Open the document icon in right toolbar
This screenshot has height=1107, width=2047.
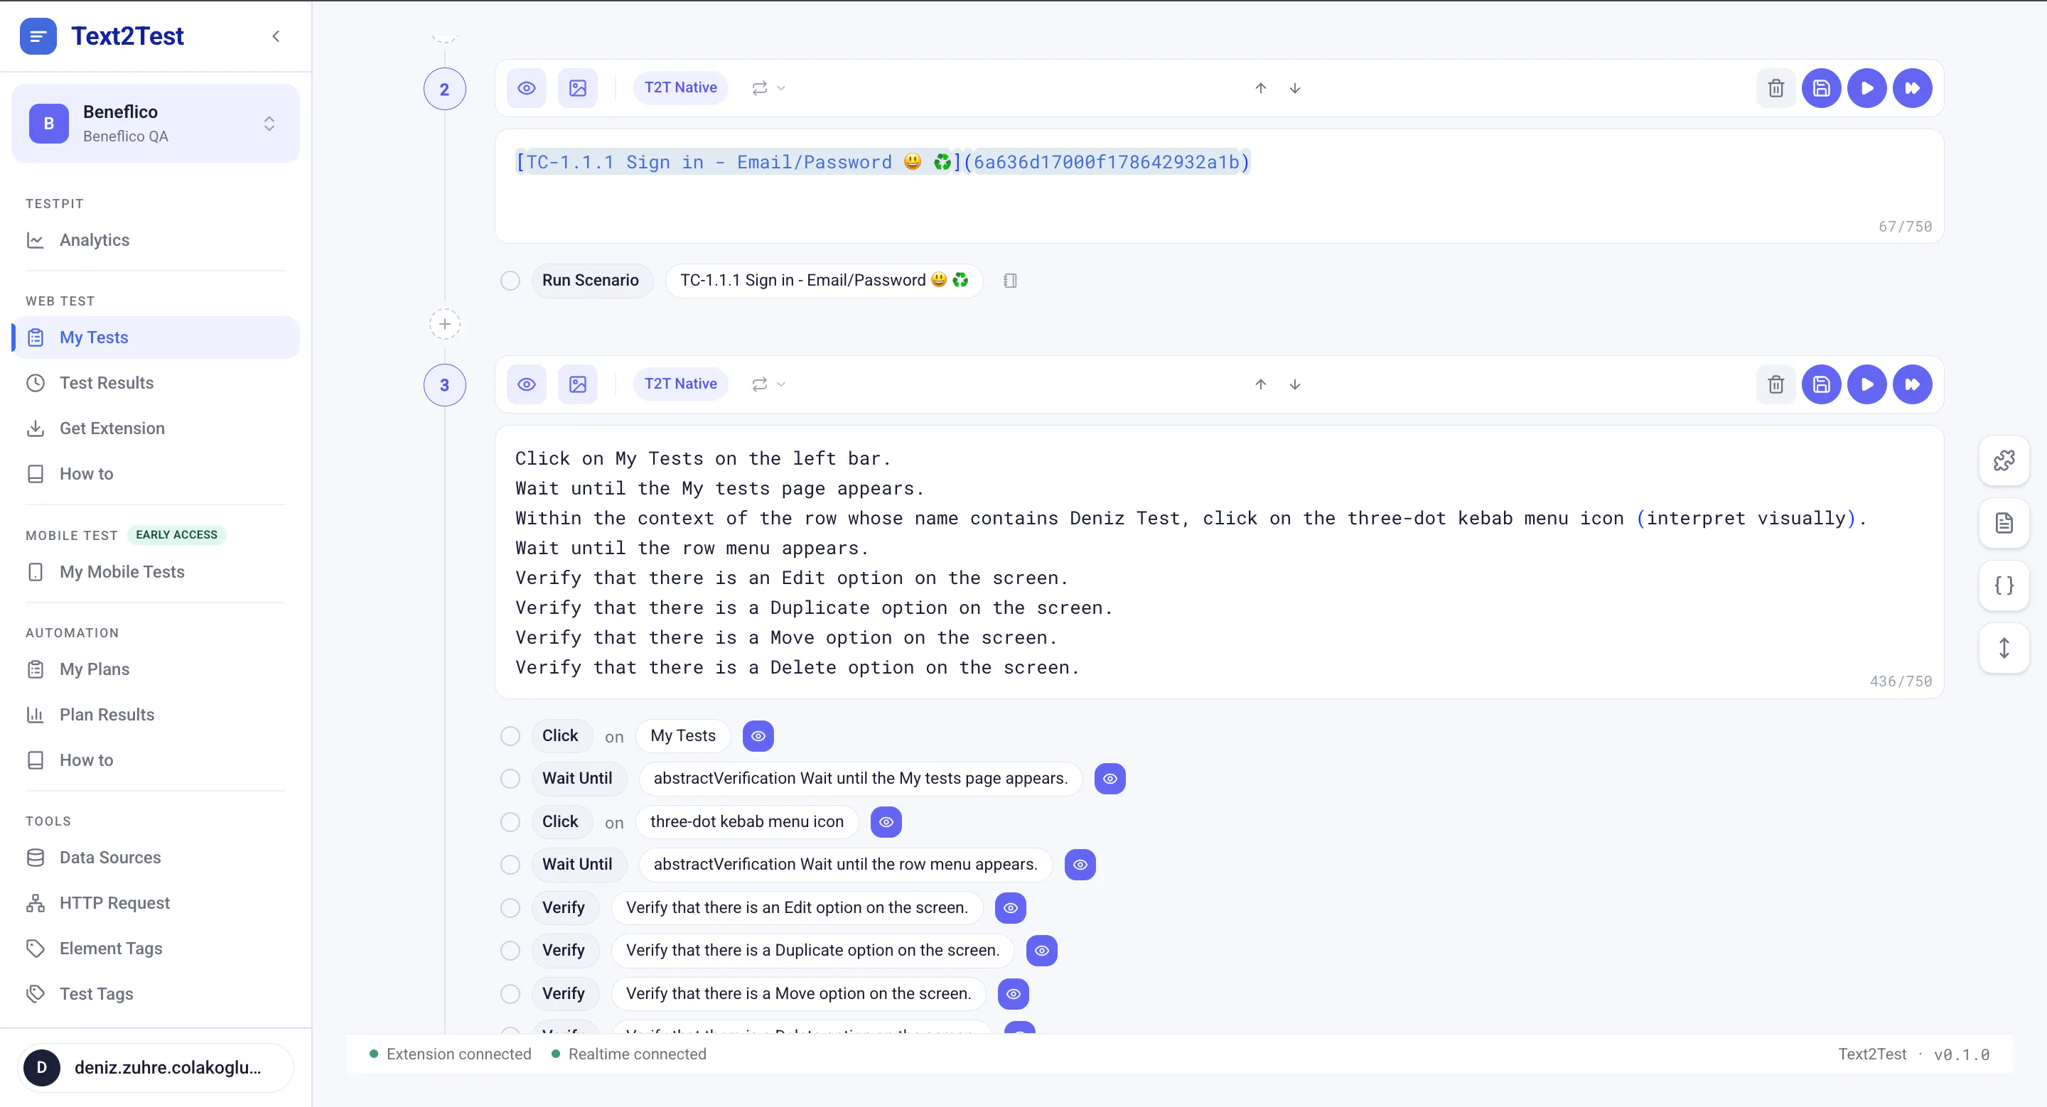[x=2004, y=524]
